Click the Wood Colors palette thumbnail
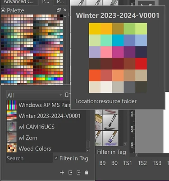 [x=12, y=148]
